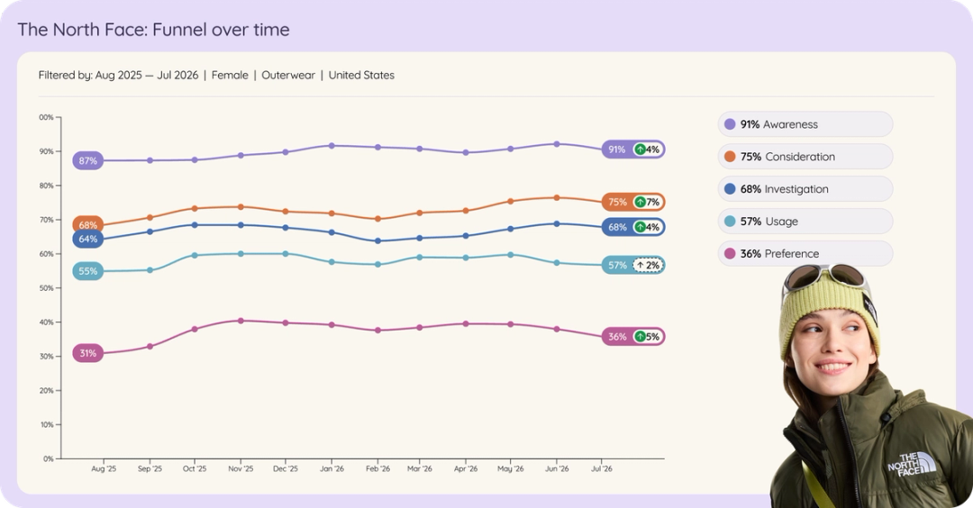
Task: Click the purple Awareness legend dot
Action: tap(730, 124)
